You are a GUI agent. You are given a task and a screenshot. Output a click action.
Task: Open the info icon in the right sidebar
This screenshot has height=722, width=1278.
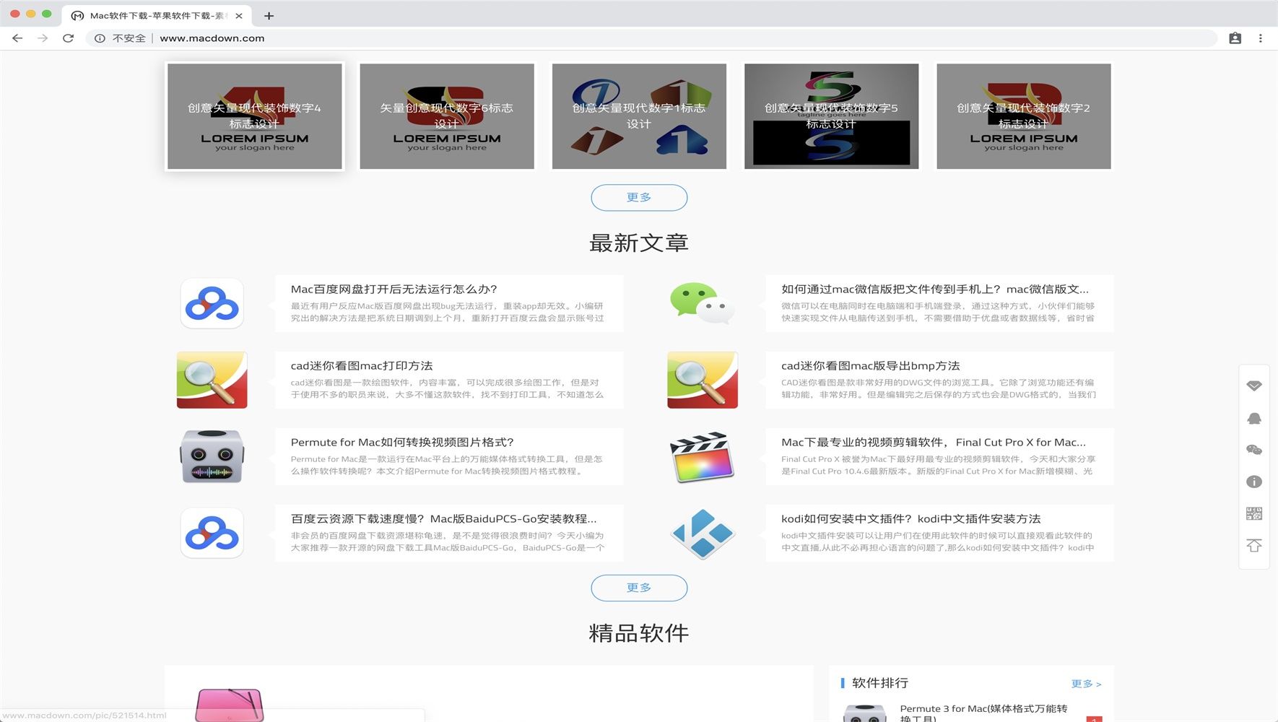[1254, 482]
